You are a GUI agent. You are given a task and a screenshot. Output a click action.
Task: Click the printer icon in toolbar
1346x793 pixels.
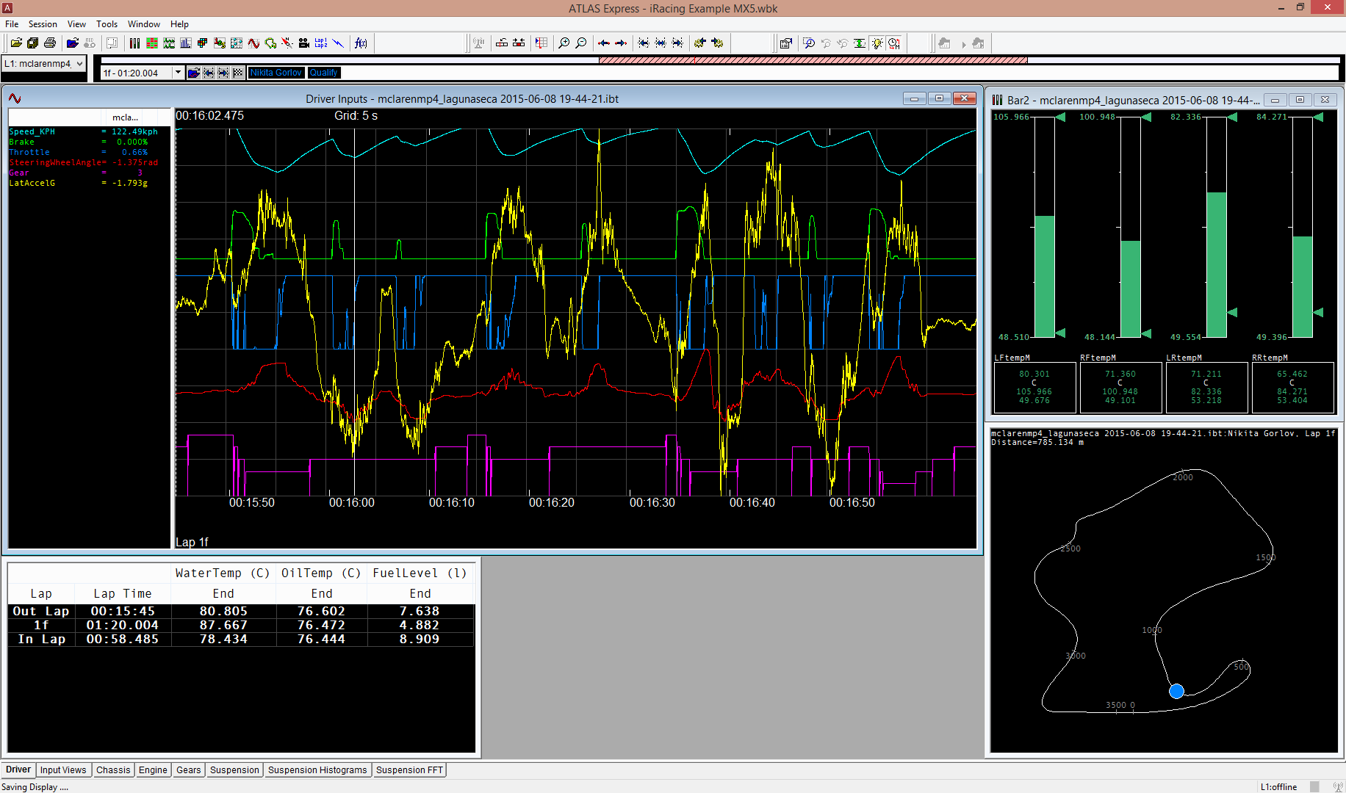pos(50,43)
